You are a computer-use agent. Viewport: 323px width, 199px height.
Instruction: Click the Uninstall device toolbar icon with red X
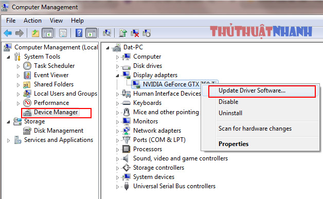click(135, 33)
